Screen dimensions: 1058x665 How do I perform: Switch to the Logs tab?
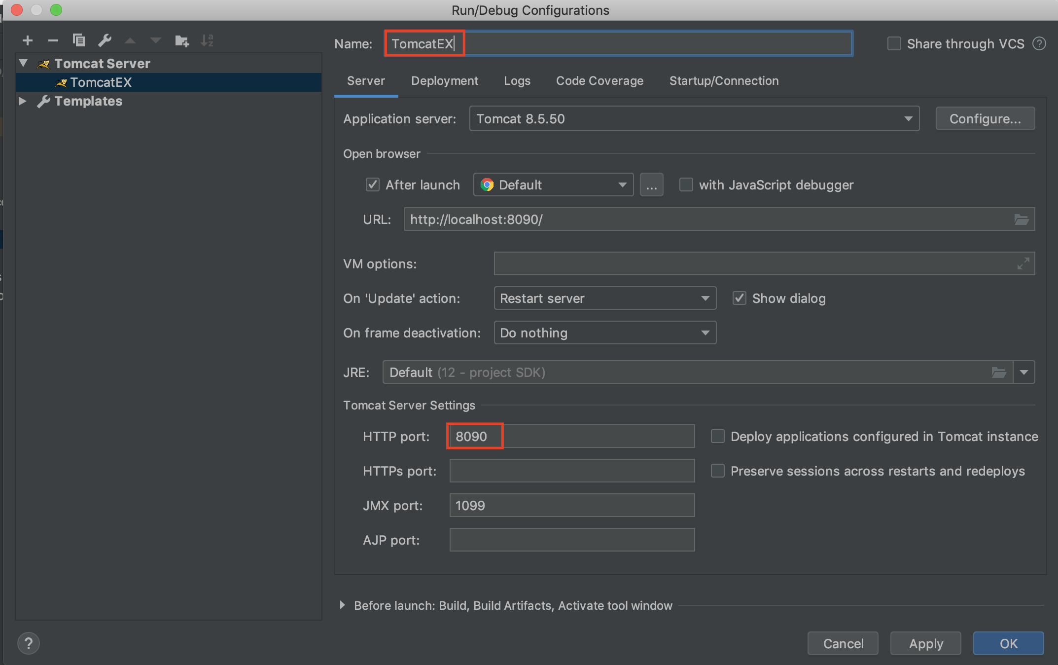(x=517, y=81)
